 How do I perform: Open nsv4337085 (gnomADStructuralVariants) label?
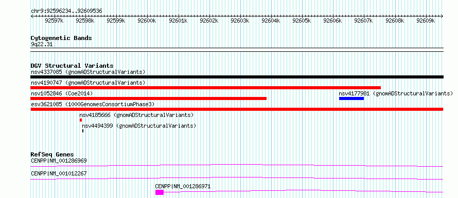(88, 72)
